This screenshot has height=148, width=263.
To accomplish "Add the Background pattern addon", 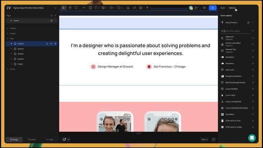I will point(253,76).
